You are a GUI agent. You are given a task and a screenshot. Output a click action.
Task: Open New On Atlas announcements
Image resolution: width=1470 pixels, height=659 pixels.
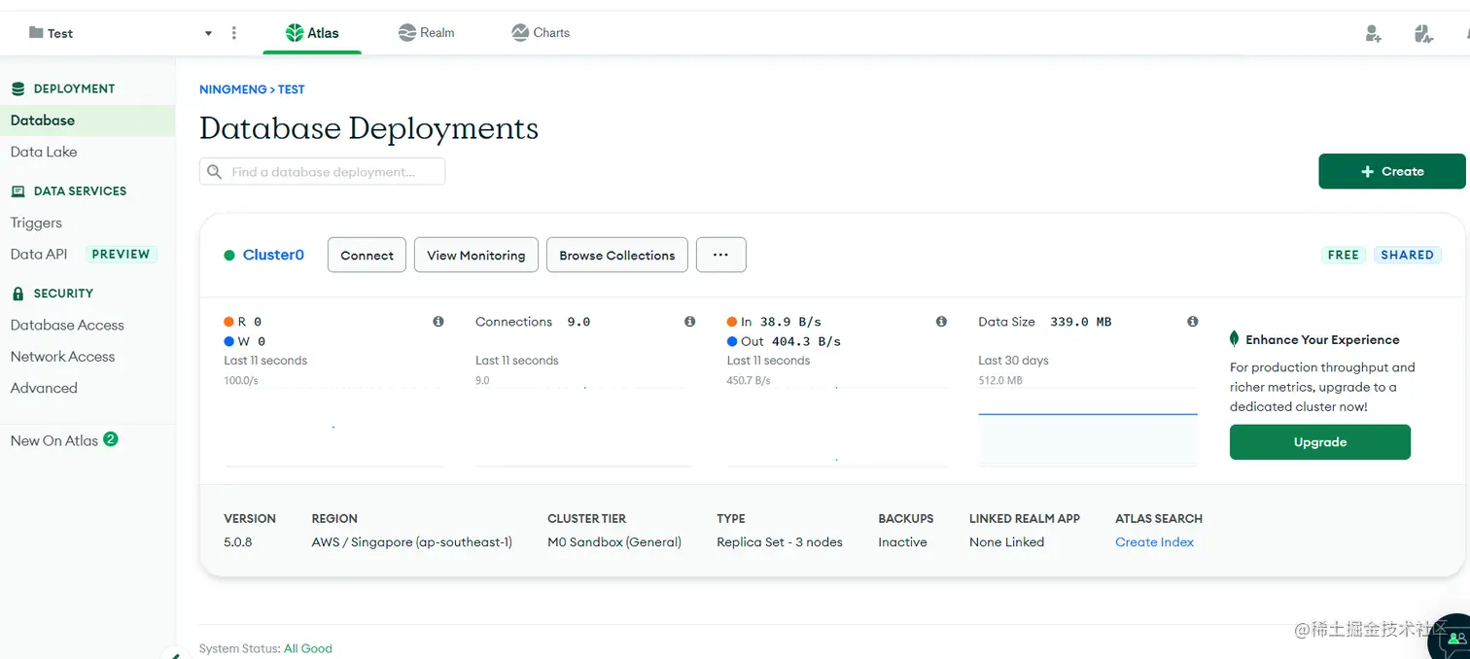click(54, 440)
